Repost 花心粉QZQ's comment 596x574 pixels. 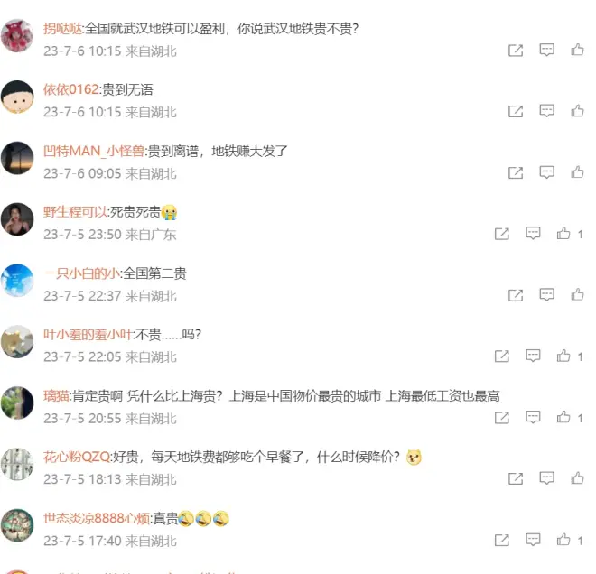point(516,478)
